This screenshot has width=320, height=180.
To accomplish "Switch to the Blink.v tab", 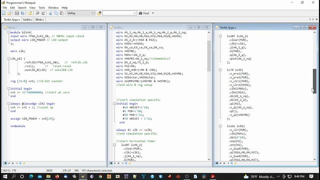I will click(x=39, y=19).
